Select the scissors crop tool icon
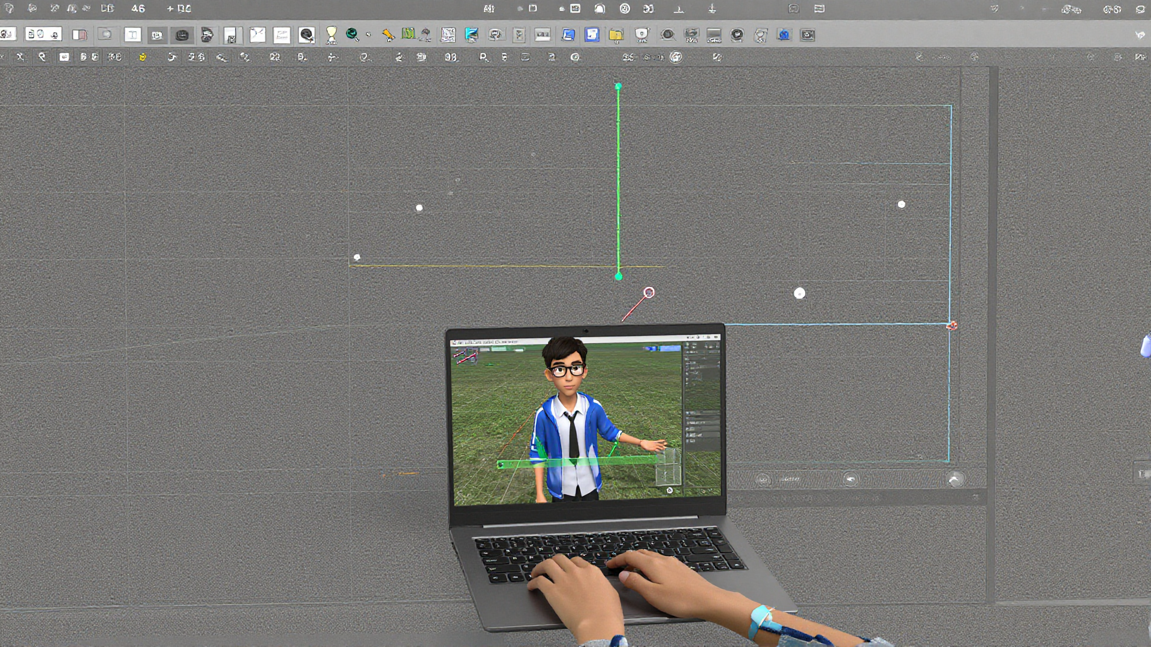This screenshot has height=647, width=1151. click(x=258, y=34)
